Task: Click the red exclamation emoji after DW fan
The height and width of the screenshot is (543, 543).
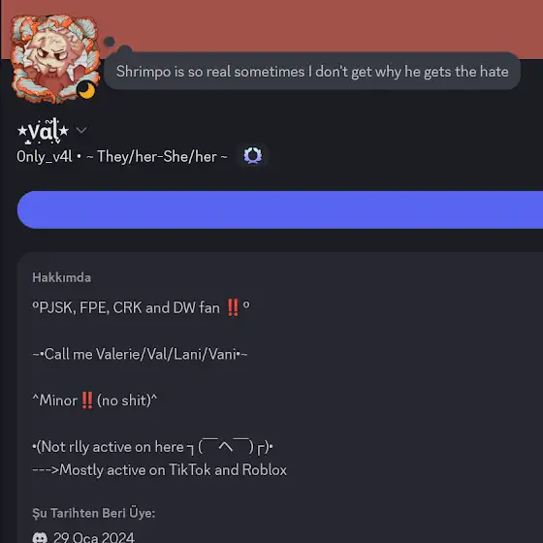Action: 233,307
